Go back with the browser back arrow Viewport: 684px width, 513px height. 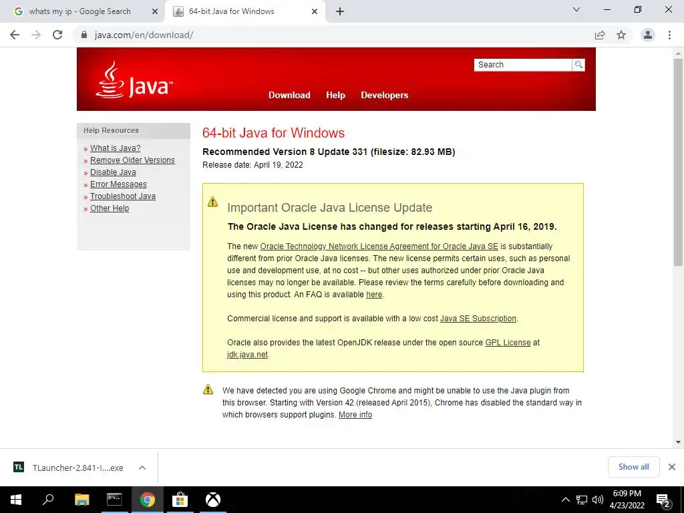tap(15, 35)
